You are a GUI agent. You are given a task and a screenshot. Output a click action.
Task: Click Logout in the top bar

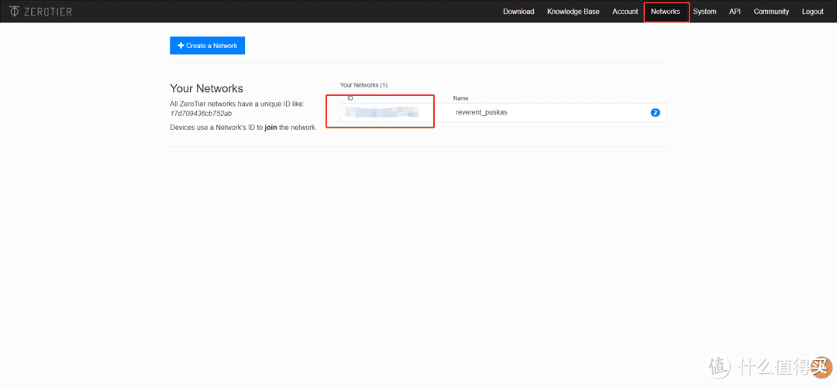point(812,12)
